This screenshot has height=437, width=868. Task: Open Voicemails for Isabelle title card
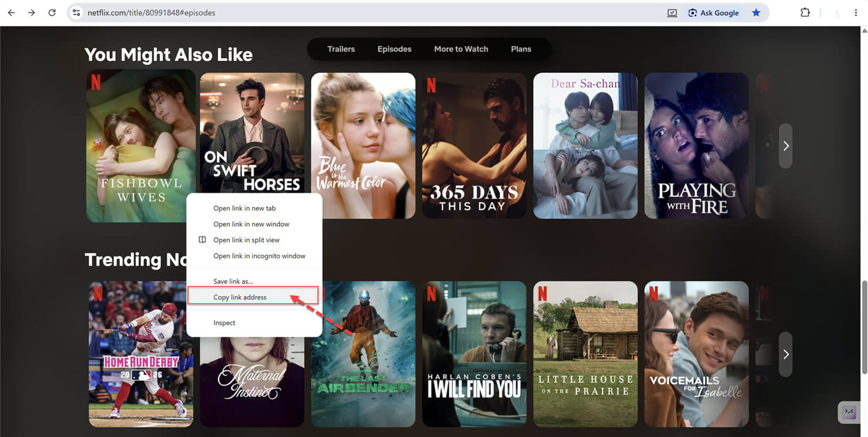click(697, 354)
